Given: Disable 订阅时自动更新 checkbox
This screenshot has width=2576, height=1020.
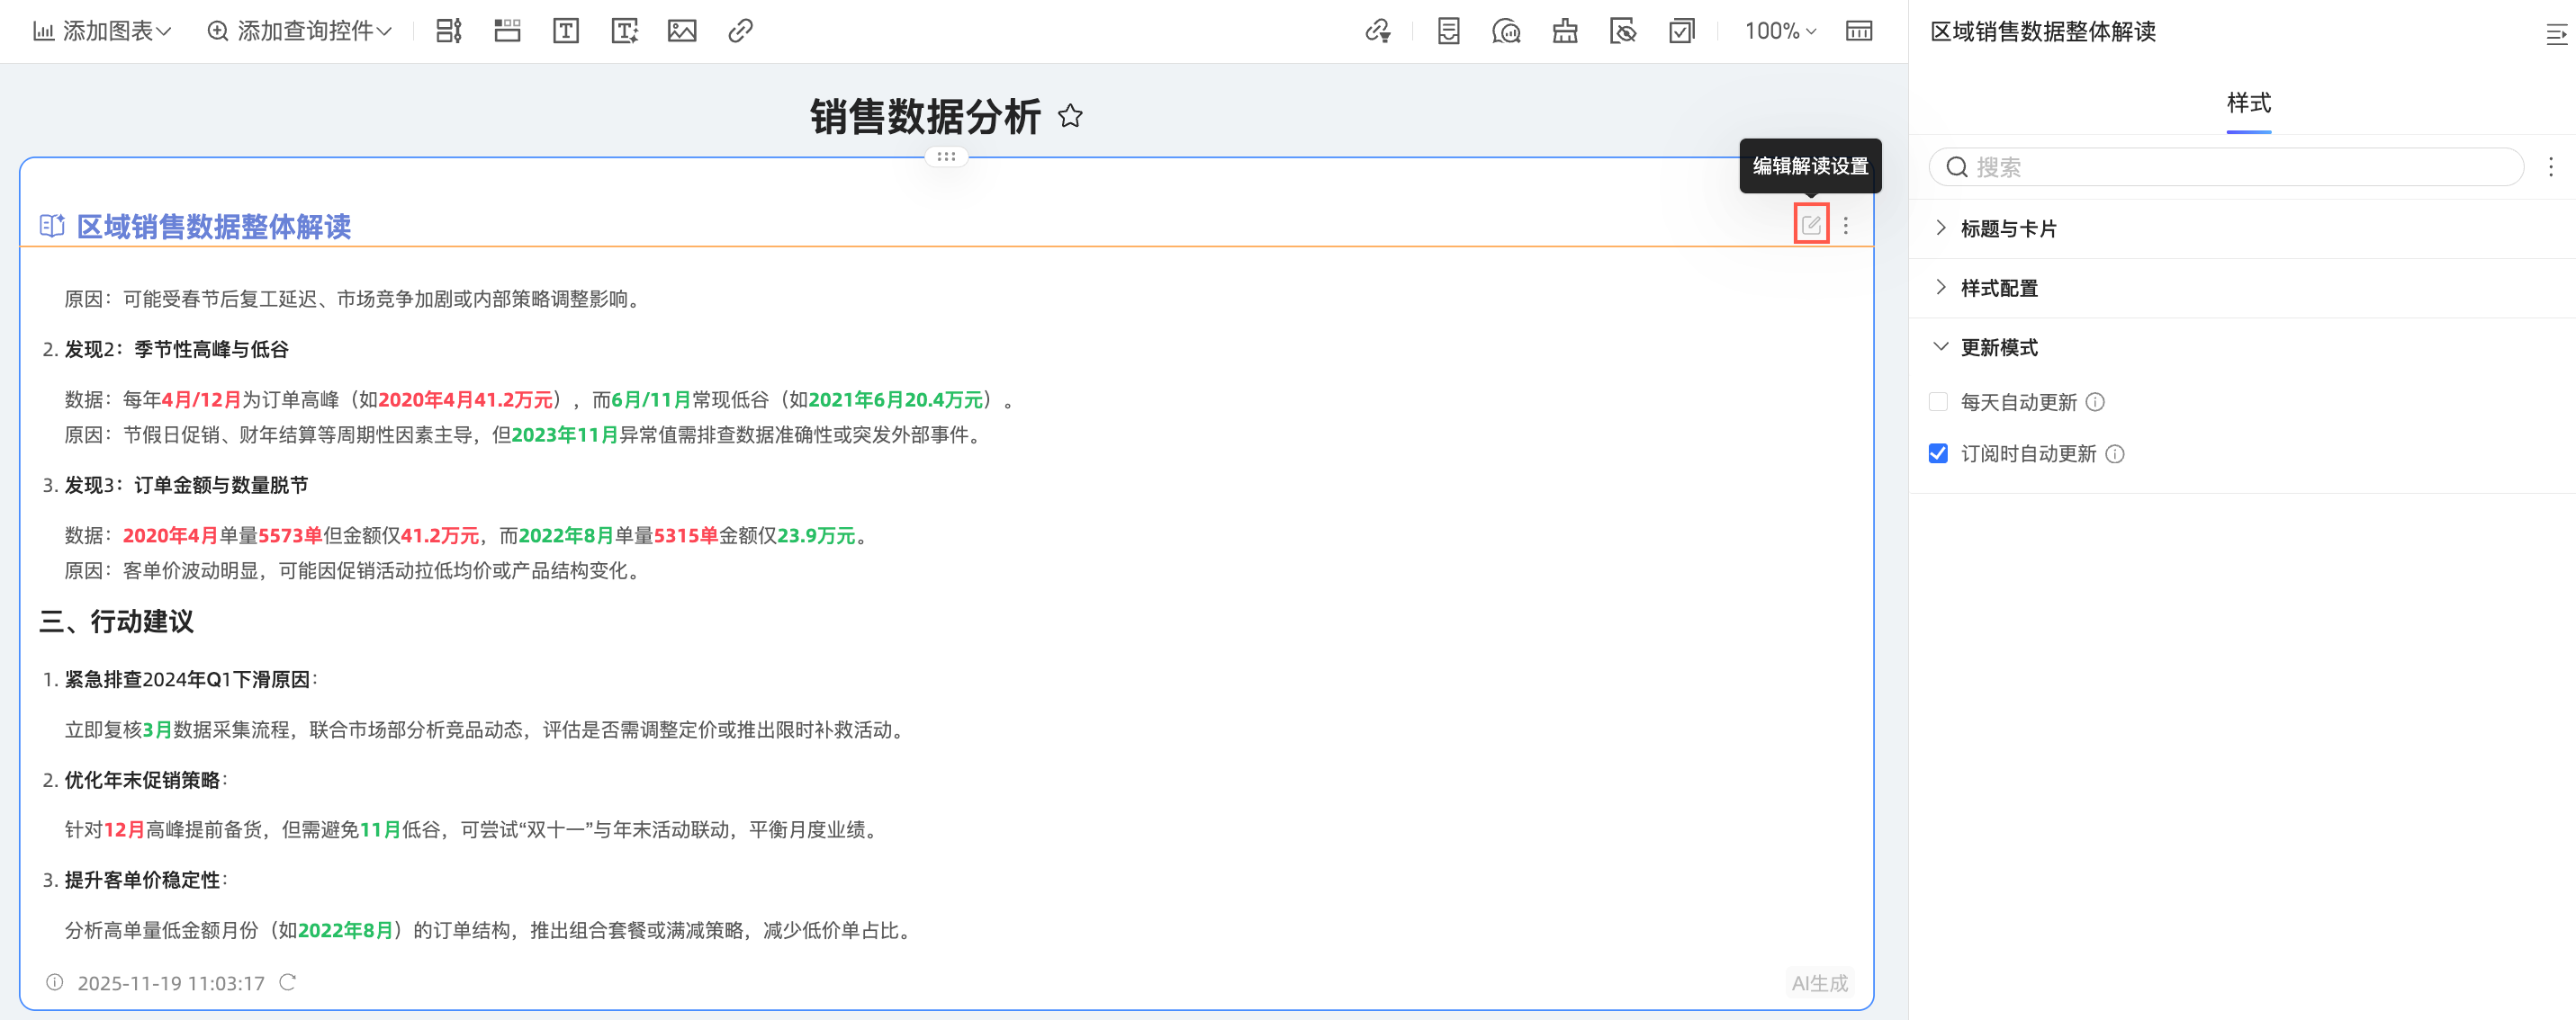Looking at the screenshot, I should pos(1939,453).
